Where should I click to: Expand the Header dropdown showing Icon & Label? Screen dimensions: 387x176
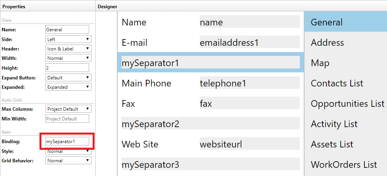[x=68, y=49]
